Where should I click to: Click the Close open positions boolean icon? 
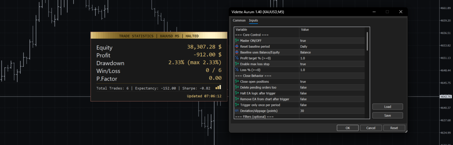pos(237,82)
